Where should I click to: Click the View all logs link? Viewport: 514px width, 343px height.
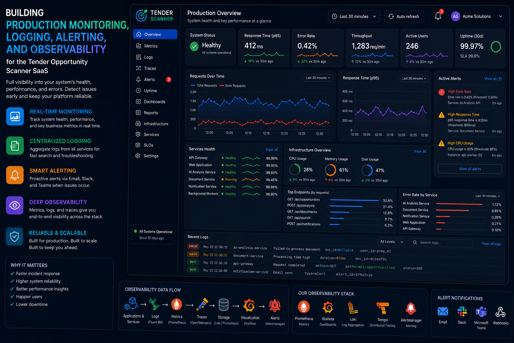pos(491,244)
